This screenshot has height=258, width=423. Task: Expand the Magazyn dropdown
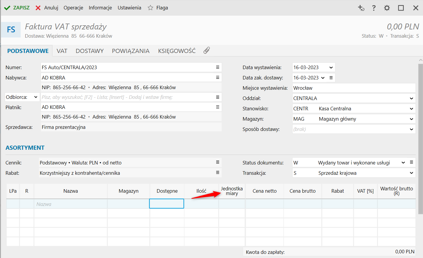411,119
